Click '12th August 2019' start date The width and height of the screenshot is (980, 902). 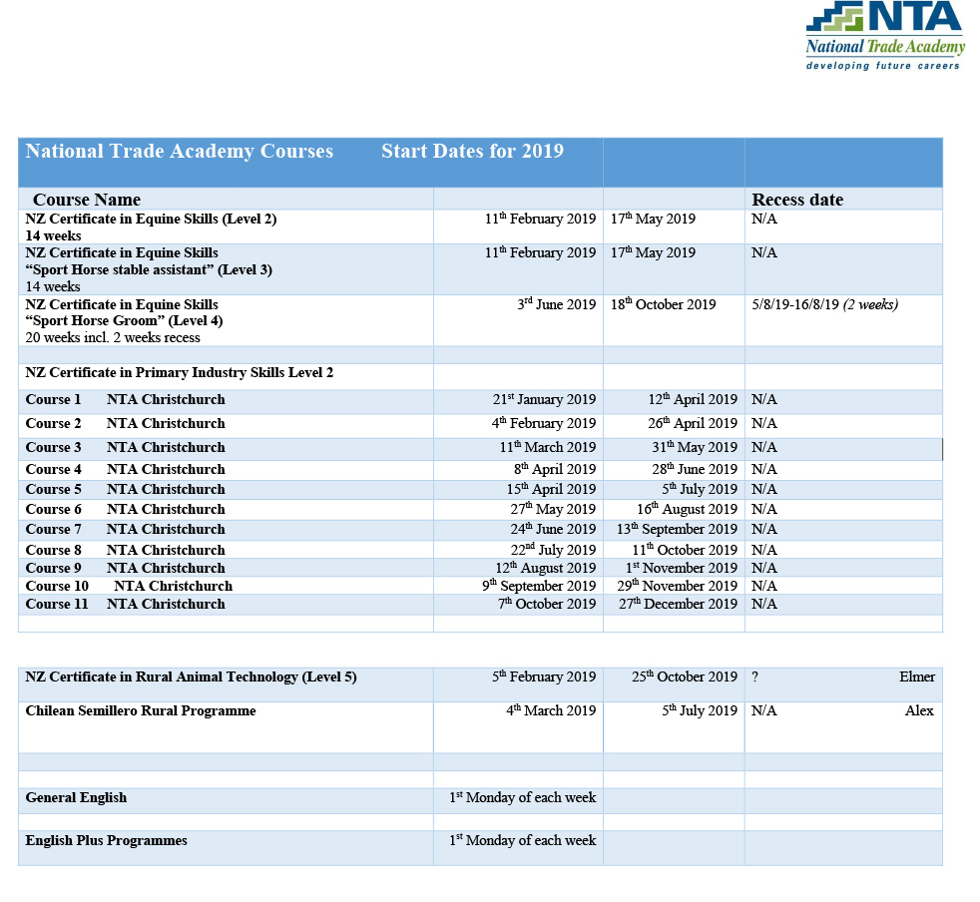(546, 568)
